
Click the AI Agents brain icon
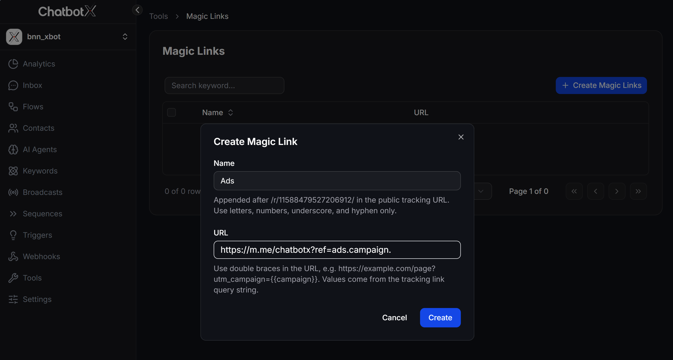pyautogui.click(x=13, y=150)
